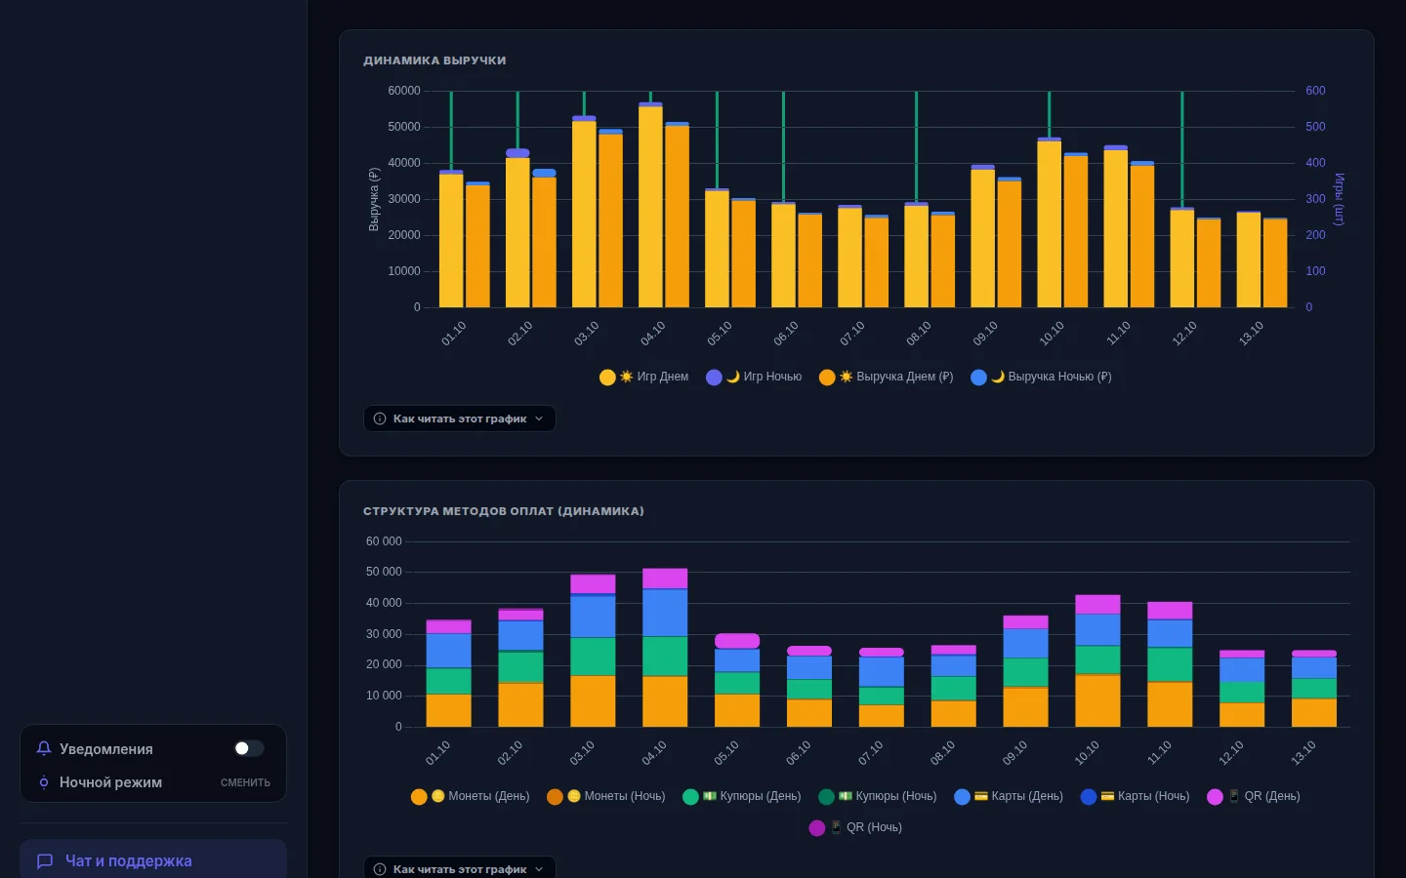Click the СМЕНИТЬ button for night mode
1406x878 pixels.
[x=245, y=782]
